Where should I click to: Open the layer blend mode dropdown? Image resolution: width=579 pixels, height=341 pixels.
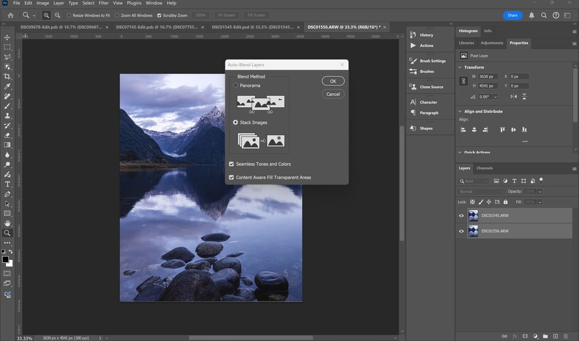pyautogui.click(x=481, y=191)
